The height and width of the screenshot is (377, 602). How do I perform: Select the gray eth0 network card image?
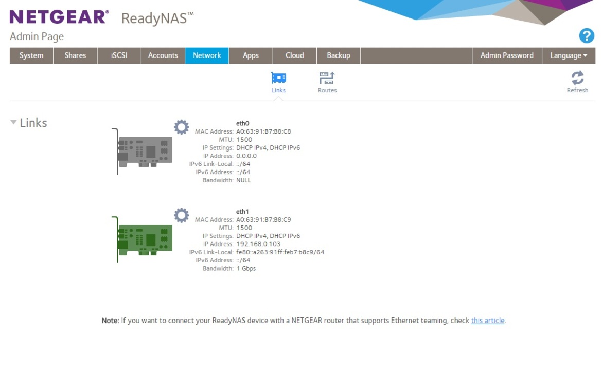(142, 152)
